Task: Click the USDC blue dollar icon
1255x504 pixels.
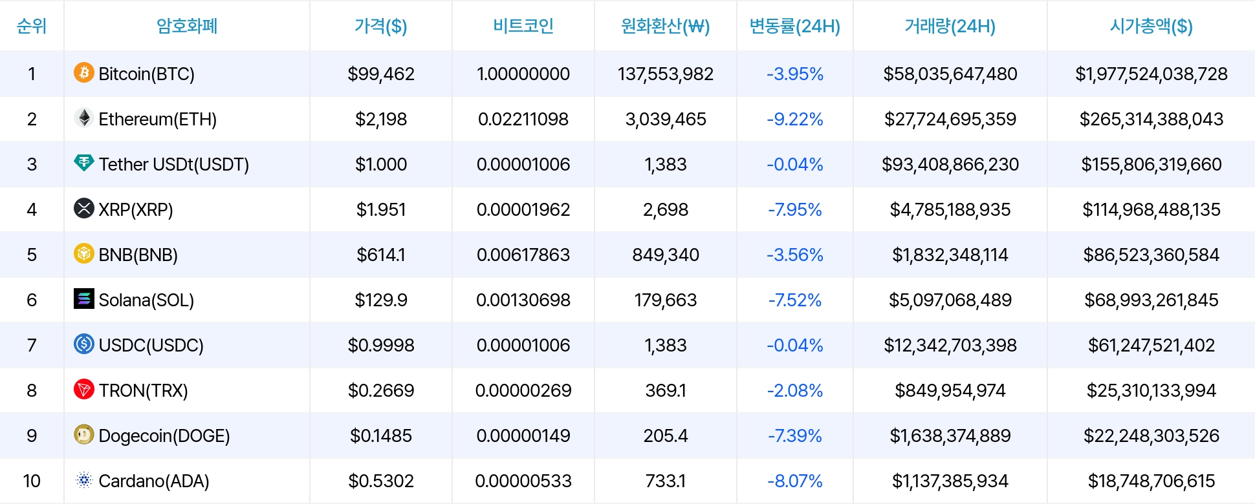Action: [x=83, y=344]
